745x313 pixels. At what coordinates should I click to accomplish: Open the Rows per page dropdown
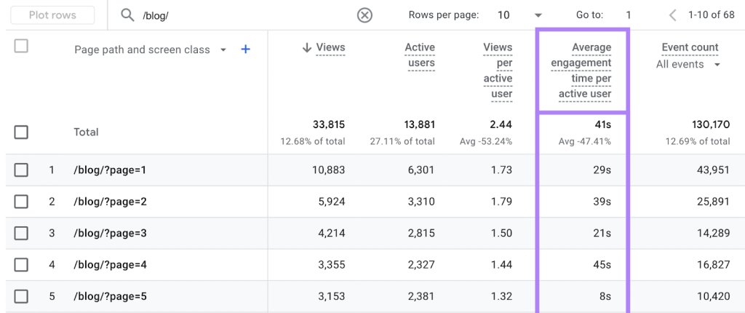[x=519, y=15]
